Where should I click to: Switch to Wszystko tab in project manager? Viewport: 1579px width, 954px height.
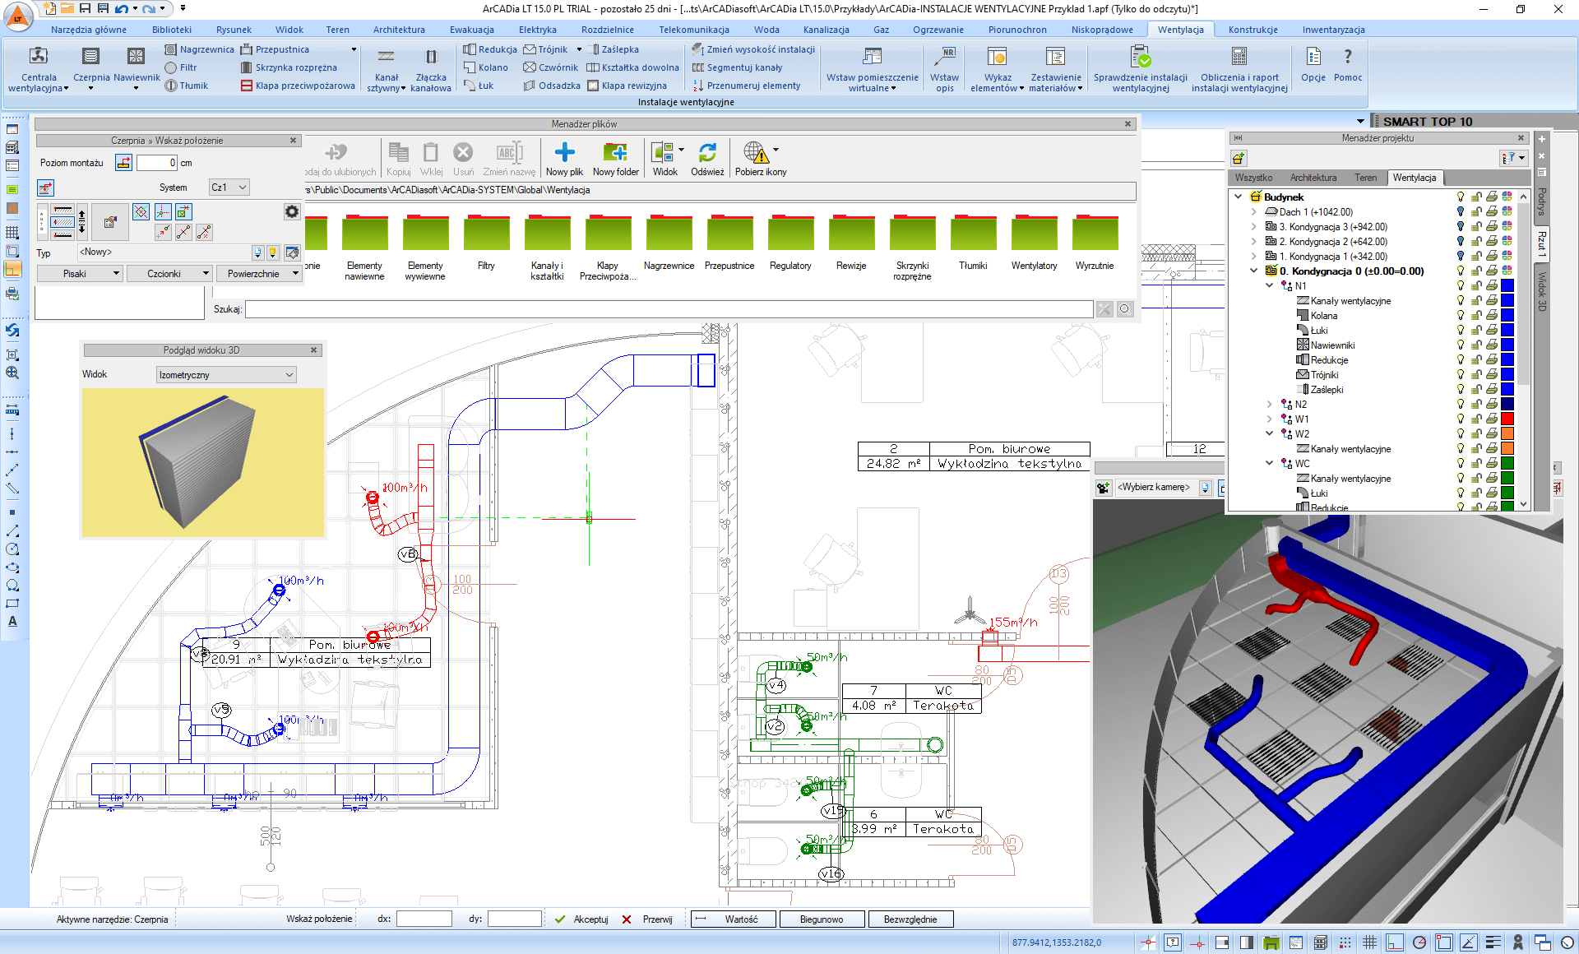(x=1253, y=178)
